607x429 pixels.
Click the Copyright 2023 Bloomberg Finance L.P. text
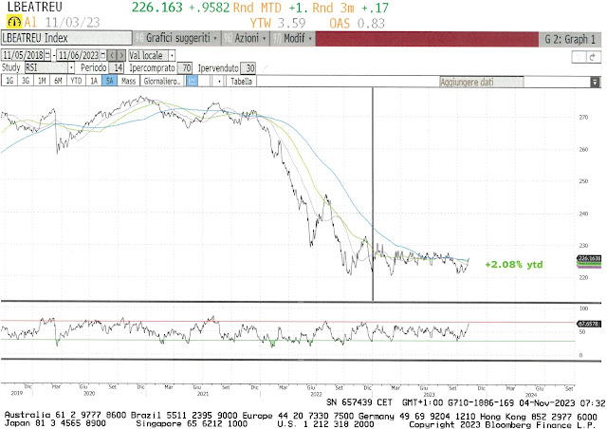pyautogui.click(x=503, y=425)
